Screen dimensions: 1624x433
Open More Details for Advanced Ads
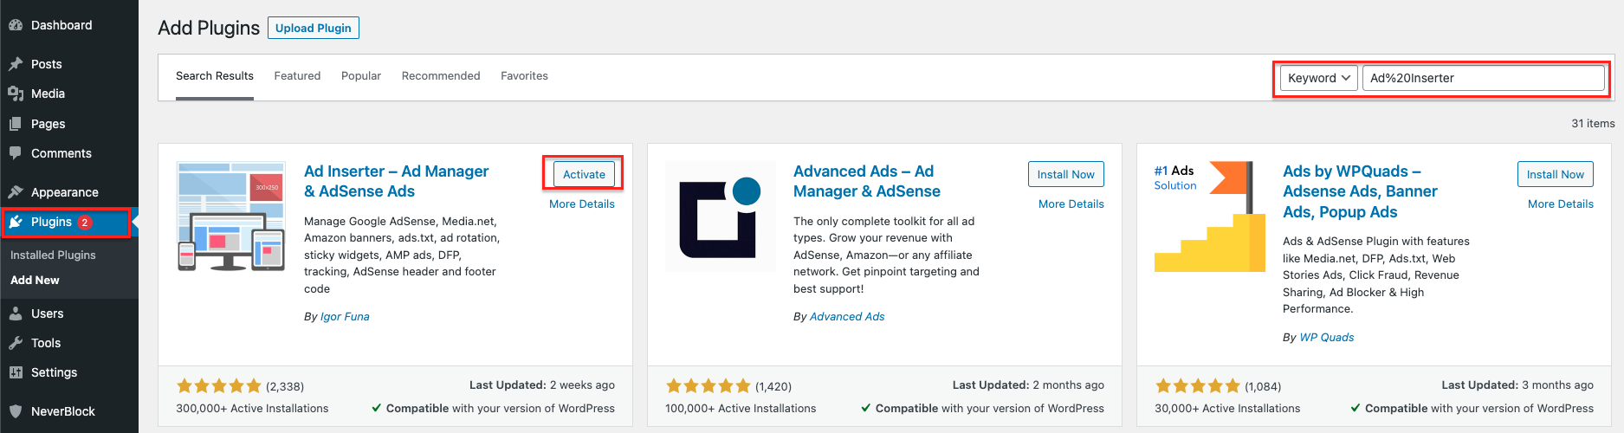coord(1071,204)
